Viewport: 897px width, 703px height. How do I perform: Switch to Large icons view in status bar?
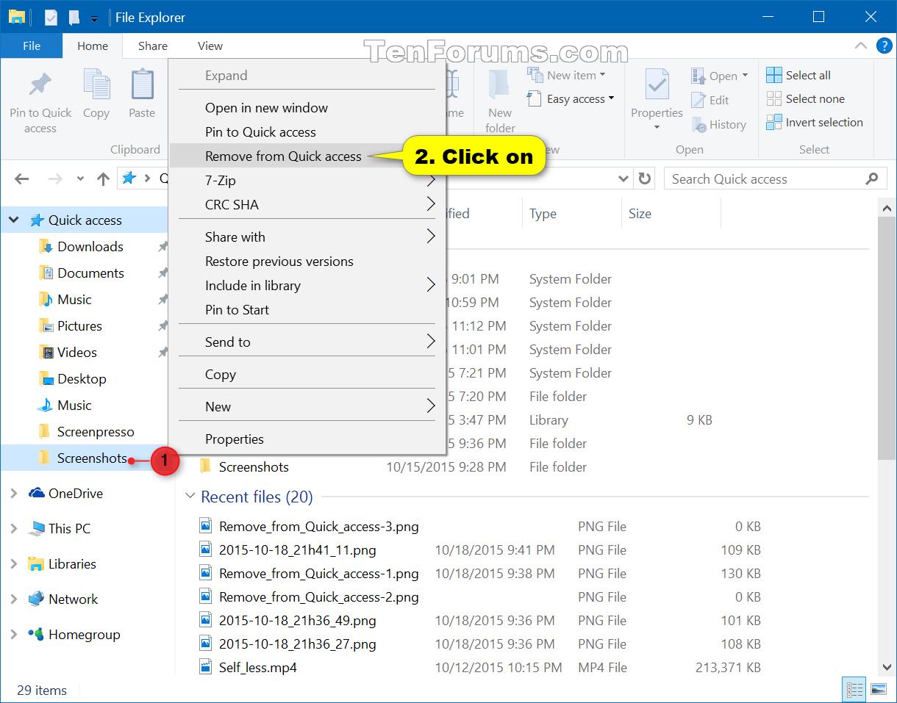(x=878, y=690)
